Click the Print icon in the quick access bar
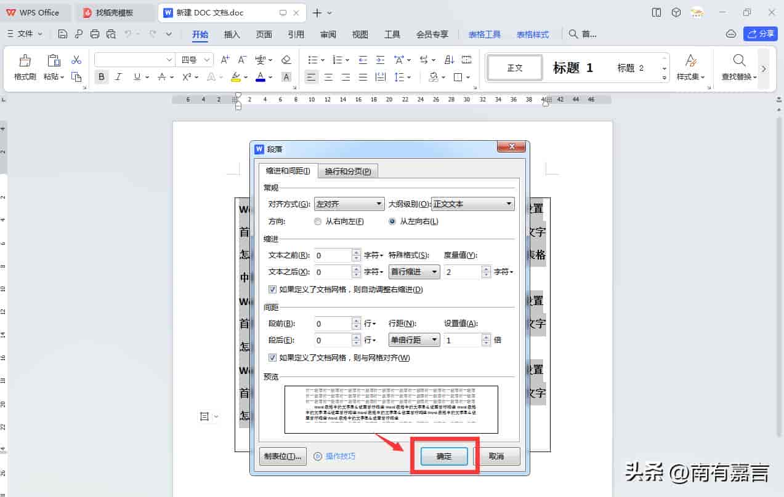 tap(95, 34)
